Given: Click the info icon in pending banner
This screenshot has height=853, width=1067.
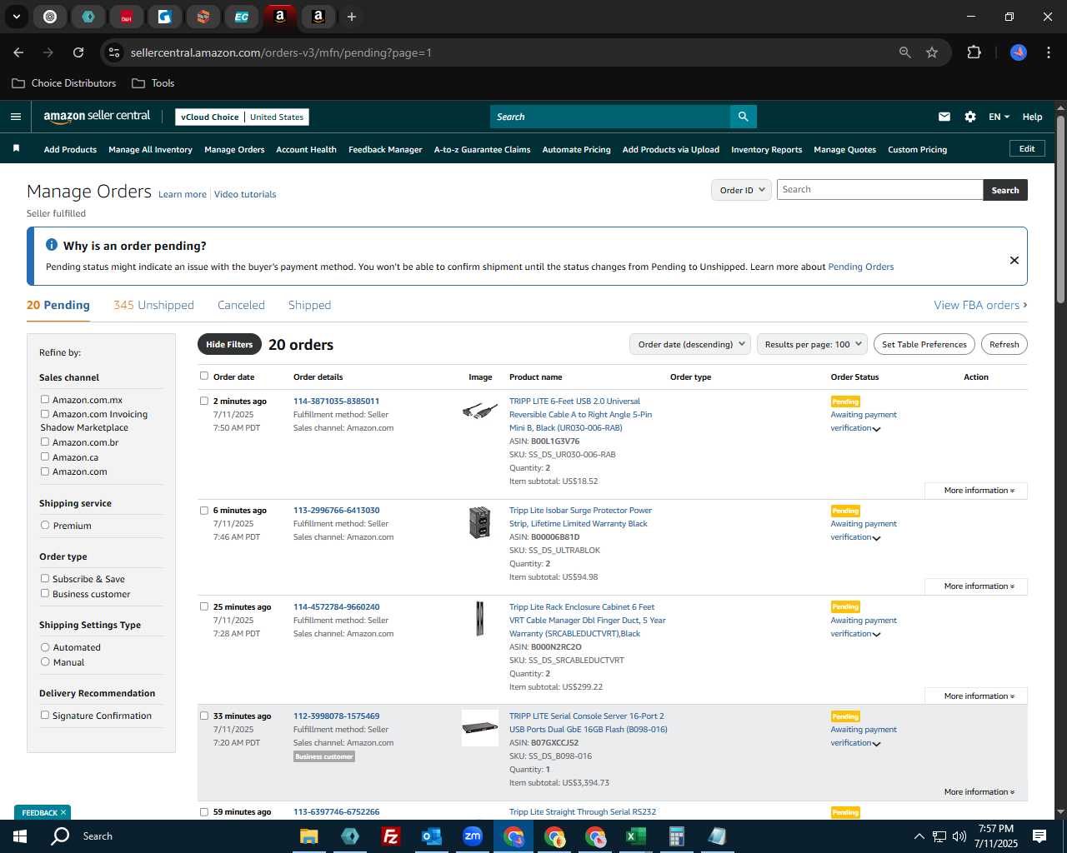Looking at the screenshot, I should tap(52, 245).
